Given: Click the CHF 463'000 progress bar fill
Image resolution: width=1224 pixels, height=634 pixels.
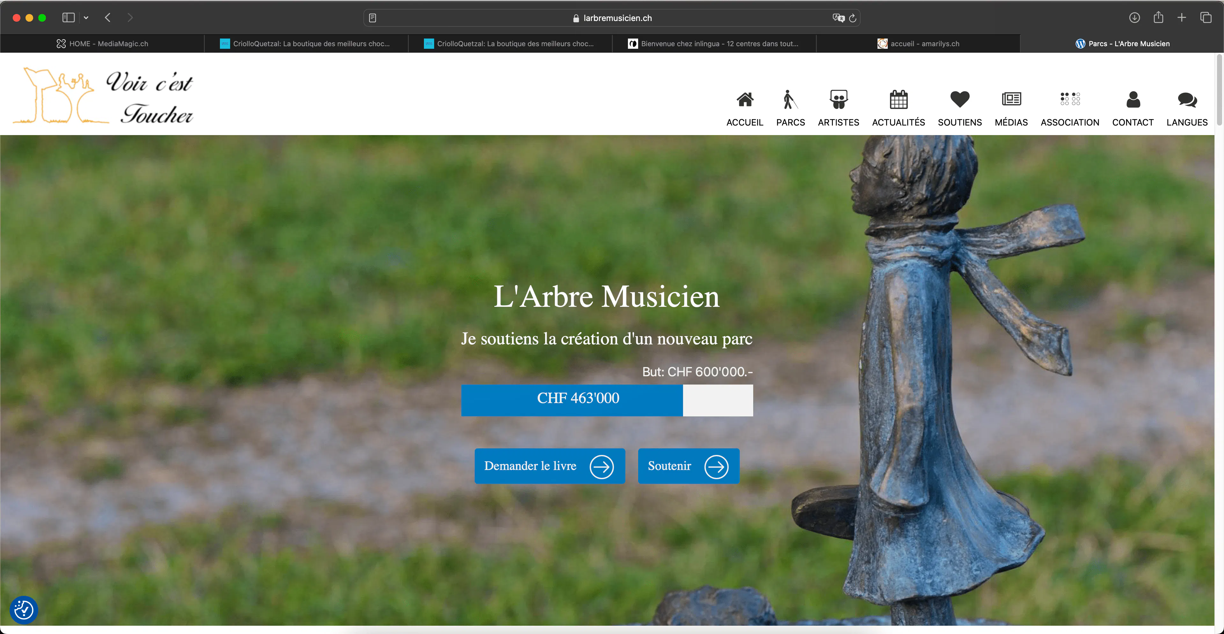Looking at the screenshot, I should tap(572, 400).
